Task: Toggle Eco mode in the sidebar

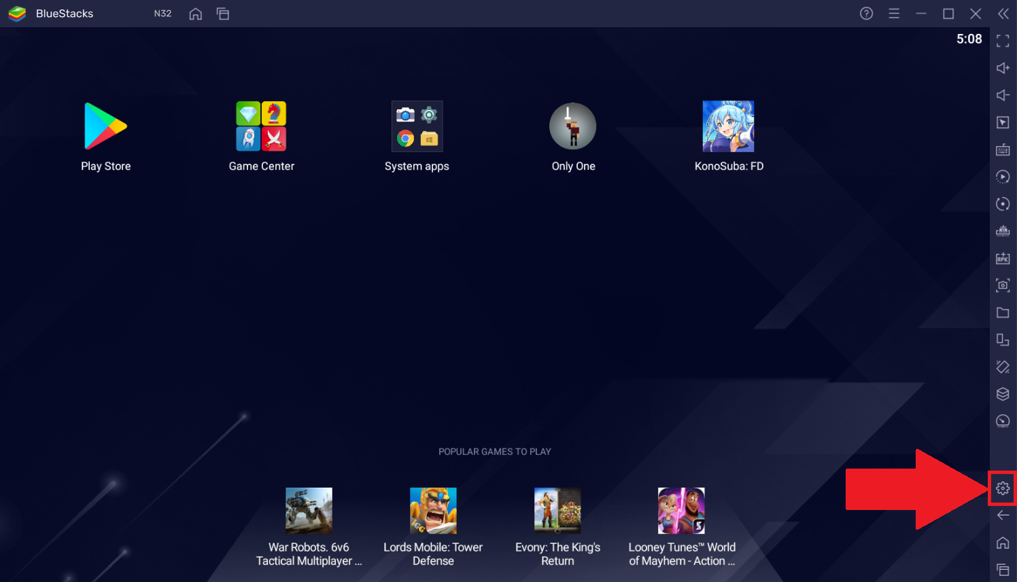Action: 1003,421
